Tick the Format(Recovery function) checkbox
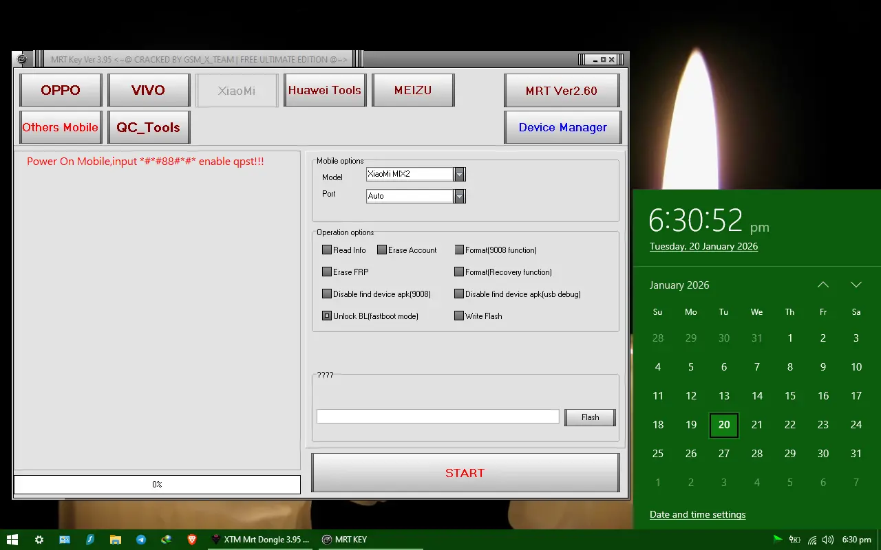Image resolution: width=881 pixels, height=550 pixels. pos(459,272)
